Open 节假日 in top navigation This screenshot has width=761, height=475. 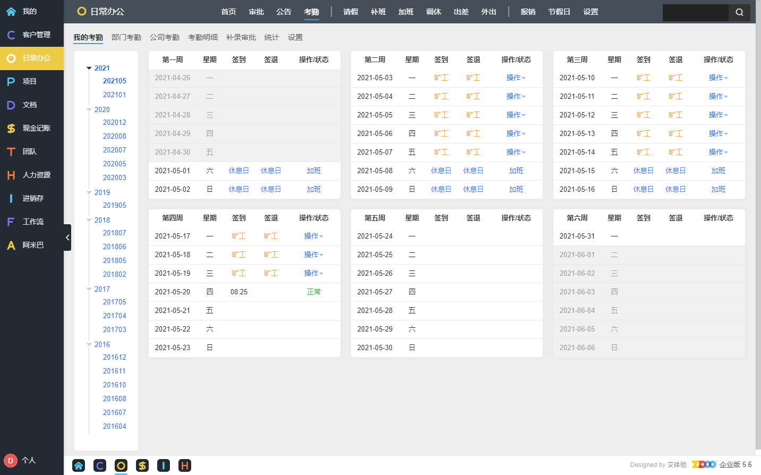[559, 12]
